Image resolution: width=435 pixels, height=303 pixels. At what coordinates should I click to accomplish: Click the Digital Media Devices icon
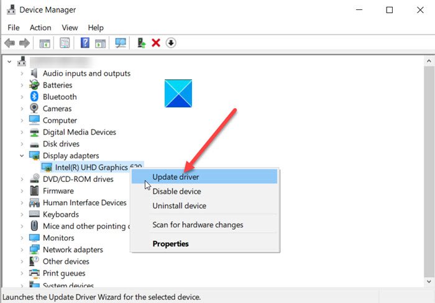pos(34,132)
